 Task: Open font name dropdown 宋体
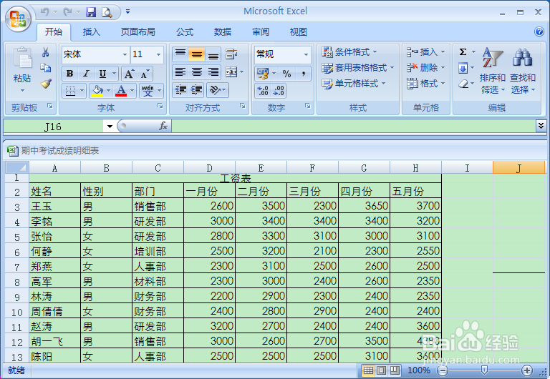point(125,54)
